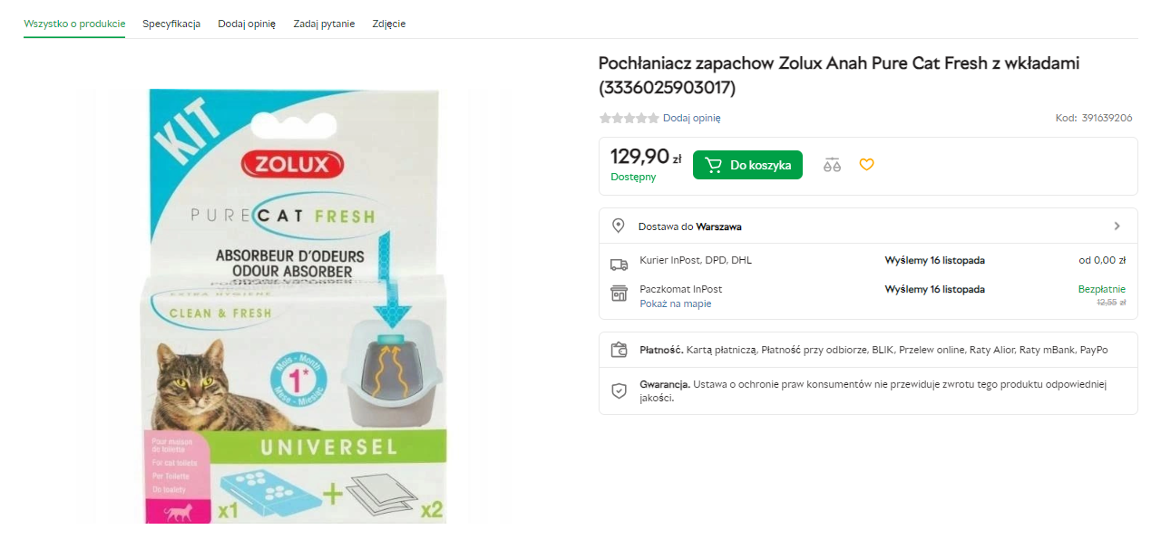Open the Zolux product image
Image resolution: width=1161 pixels, height=549 pixels.
click(295, 305)
